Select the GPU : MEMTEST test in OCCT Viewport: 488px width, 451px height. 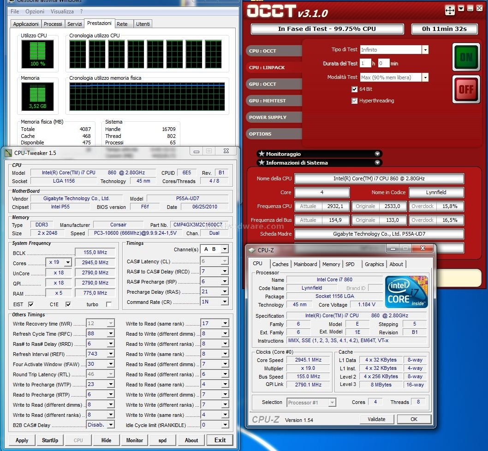coord(274,101)
